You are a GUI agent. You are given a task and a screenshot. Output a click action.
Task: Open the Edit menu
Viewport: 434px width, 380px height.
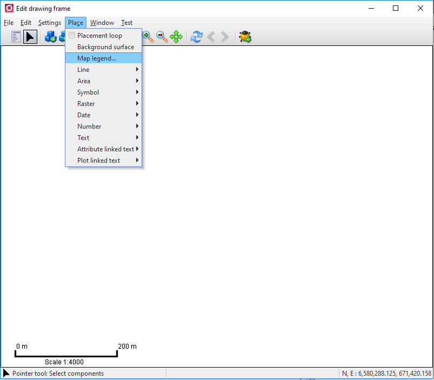26,23
